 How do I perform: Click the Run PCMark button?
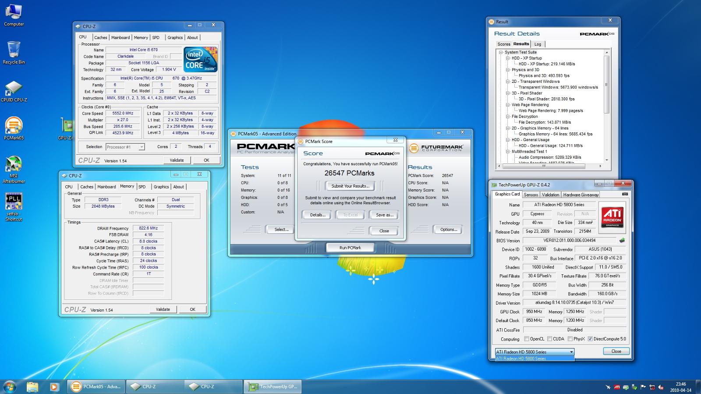click(350, 248)
